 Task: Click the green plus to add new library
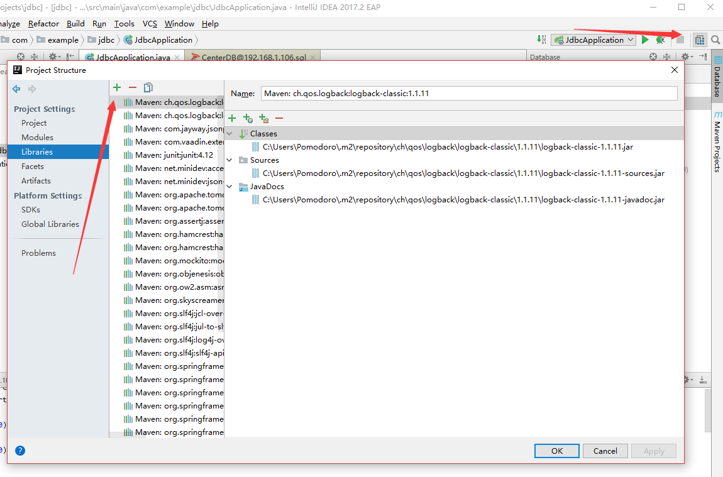coord(117,87)
